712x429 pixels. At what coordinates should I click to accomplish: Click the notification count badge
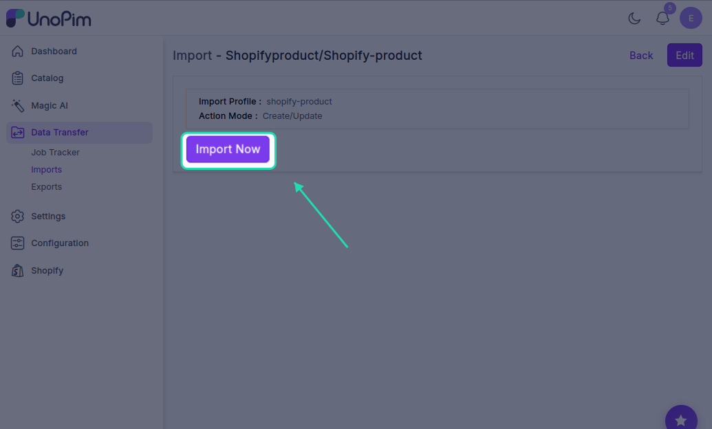click(670, 8)
